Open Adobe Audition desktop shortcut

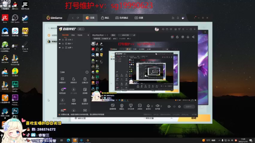15,86
